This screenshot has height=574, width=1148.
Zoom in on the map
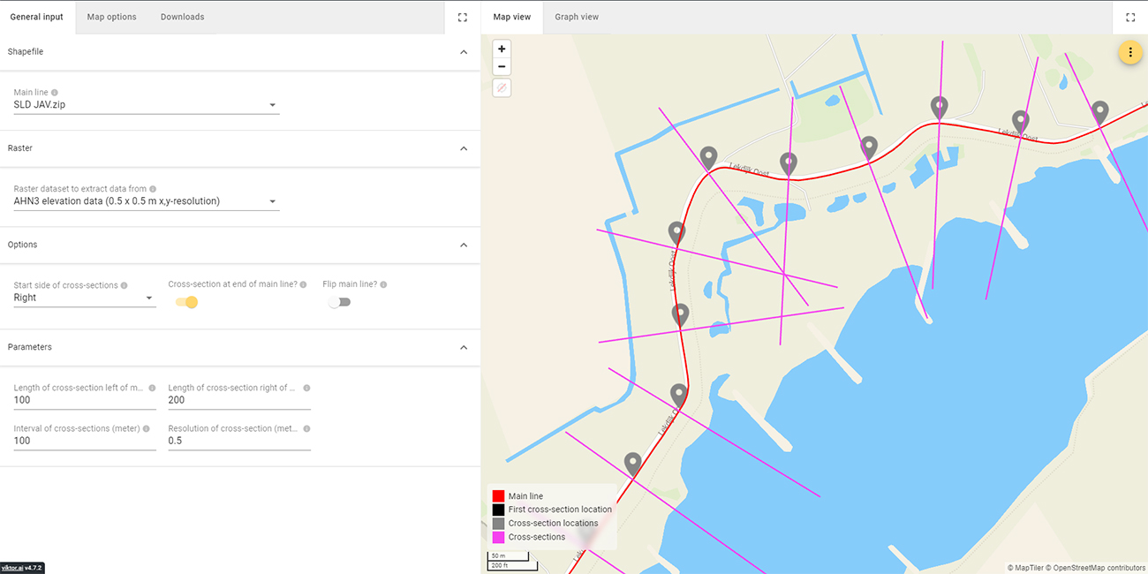[502, 49]
